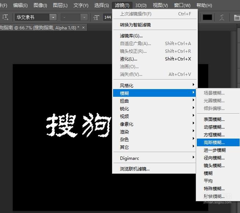Choose 表面模糊... surface blur
240x213 pixels.
pyautogui.click(x=218, y=119)
